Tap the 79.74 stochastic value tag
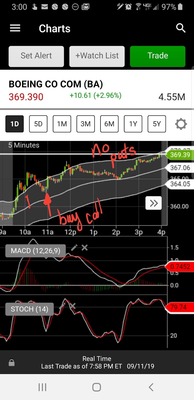This screenshot has width=194, height=400. (180, 307)
